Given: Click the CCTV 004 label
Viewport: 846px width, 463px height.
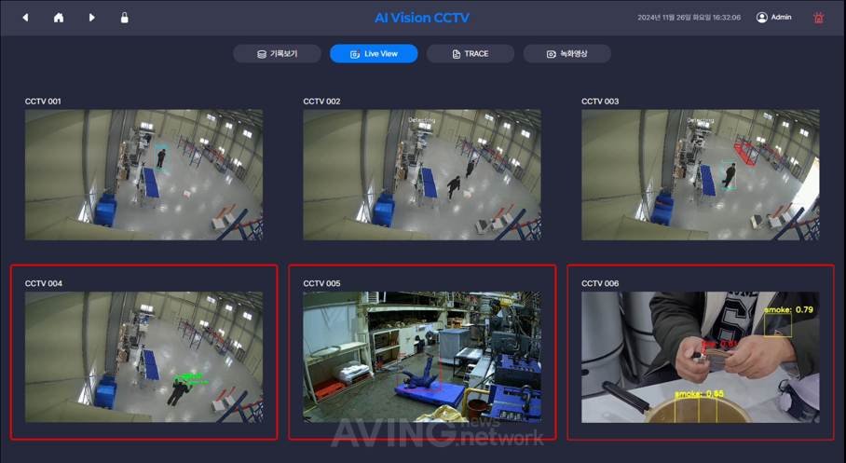Looking at the screenshot, I should tap(44, 283).
